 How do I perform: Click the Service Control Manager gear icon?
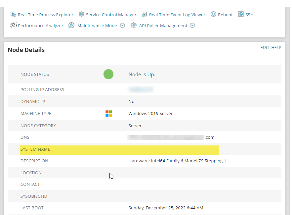click(x=81, y=14)
